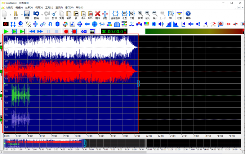Play selection with green play in braces
245x154 pixels.
14,31
